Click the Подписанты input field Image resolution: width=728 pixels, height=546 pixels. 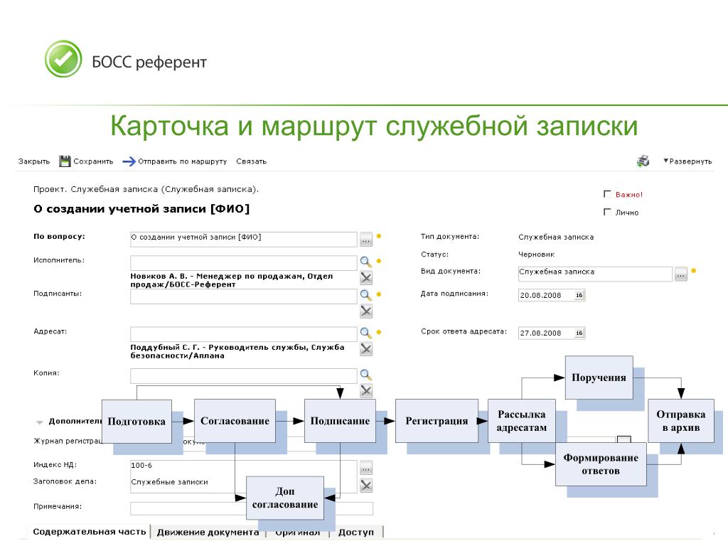pos(243,296)
